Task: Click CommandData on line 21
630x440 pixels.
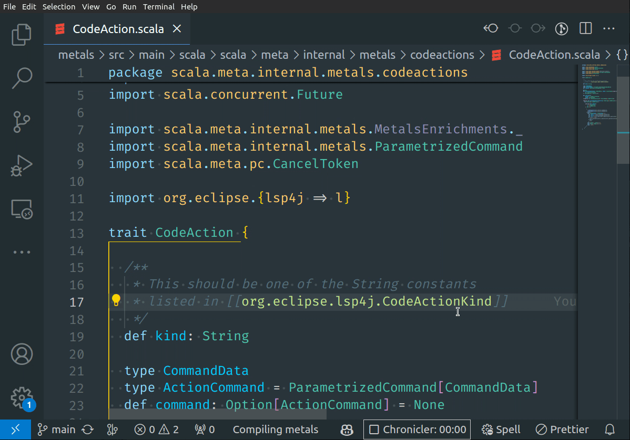Action: coord(206,371)
